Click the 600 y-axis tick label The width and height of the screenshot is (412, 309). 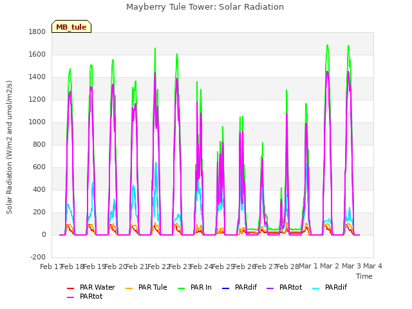pyautogui.click(x=39, y=167)
